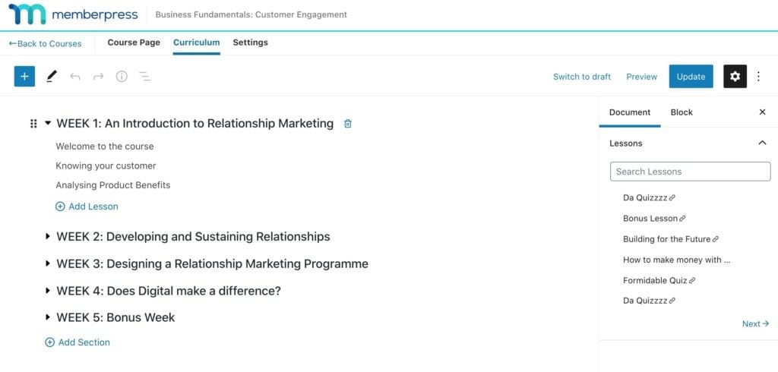Delete Week 1 section with trash icon
The height and width of the screenshot is (372, 778).
click(x=348, y=124)
